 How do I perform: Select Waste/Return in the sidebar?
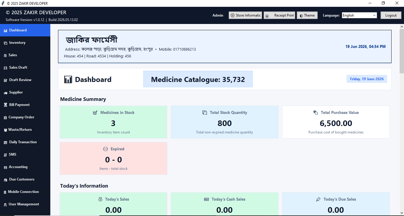coord(25,130)
